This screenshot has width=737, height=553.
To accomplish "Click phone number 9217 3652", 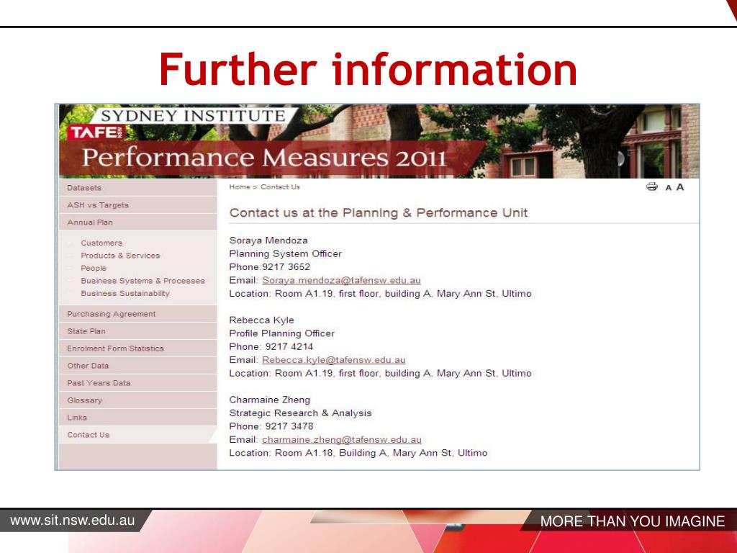I will pos(286,267).
